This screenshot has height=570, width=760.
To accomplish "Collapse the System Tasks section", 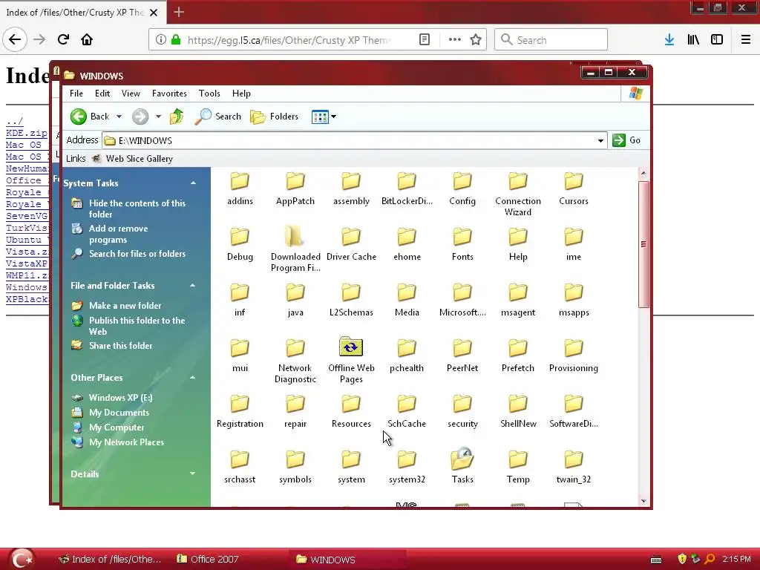I will pos(194,183).
